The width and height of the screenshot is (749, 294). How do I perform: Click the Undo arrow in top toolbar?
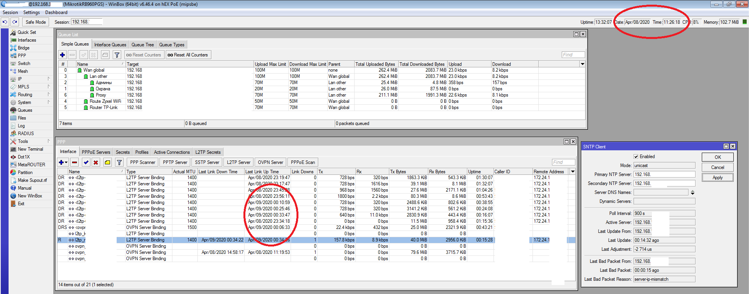(x=5, y=22)
